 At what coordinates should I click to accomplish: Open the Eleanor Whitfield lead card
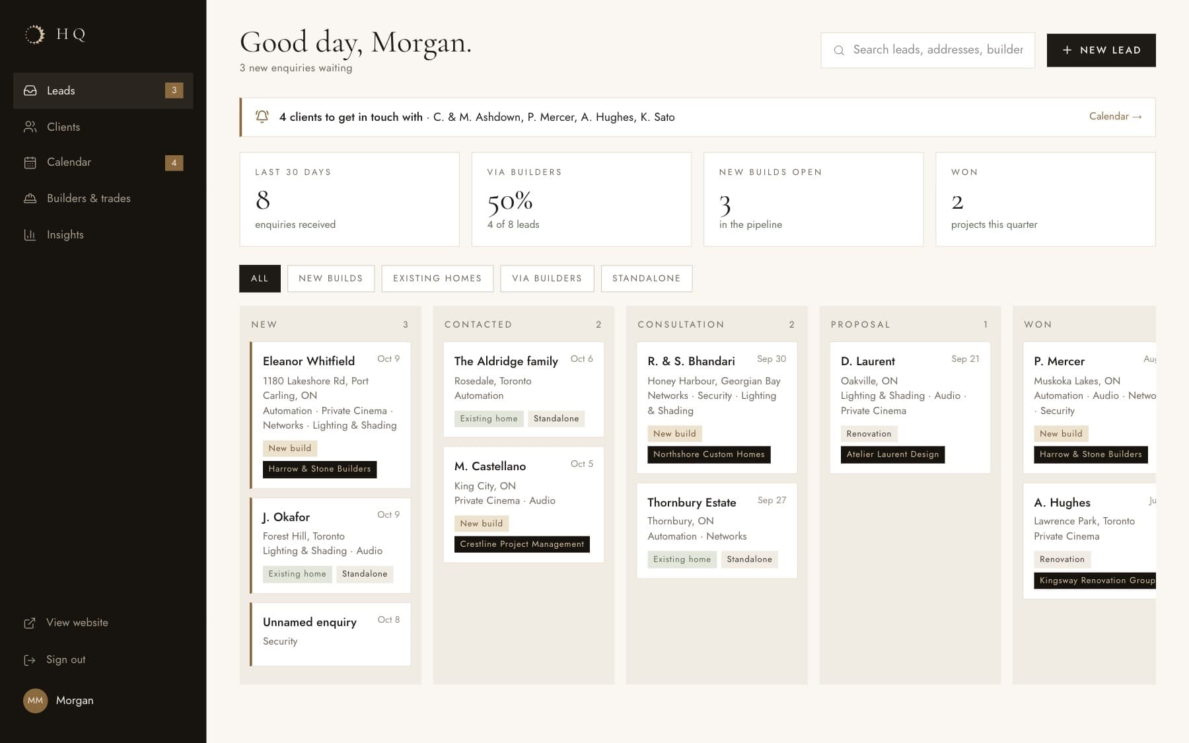[330, 415]
